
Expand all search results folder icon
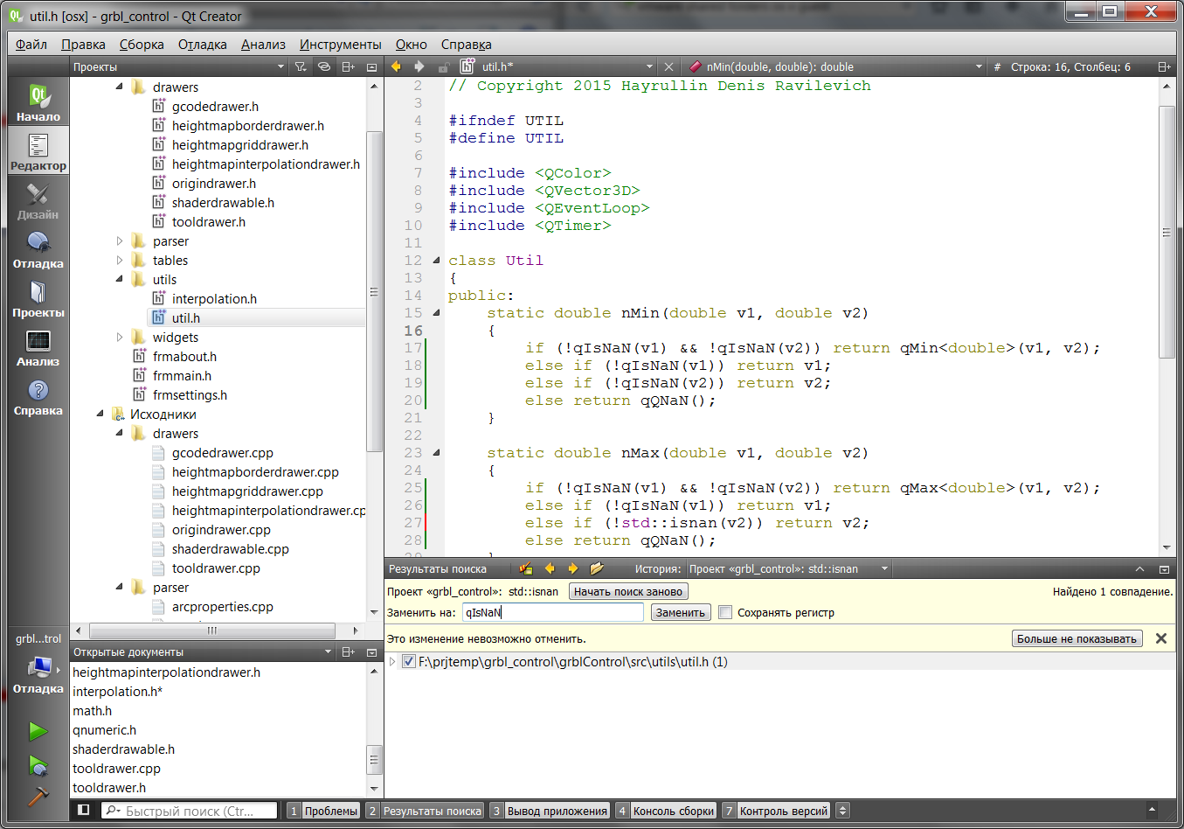(597, 568)
